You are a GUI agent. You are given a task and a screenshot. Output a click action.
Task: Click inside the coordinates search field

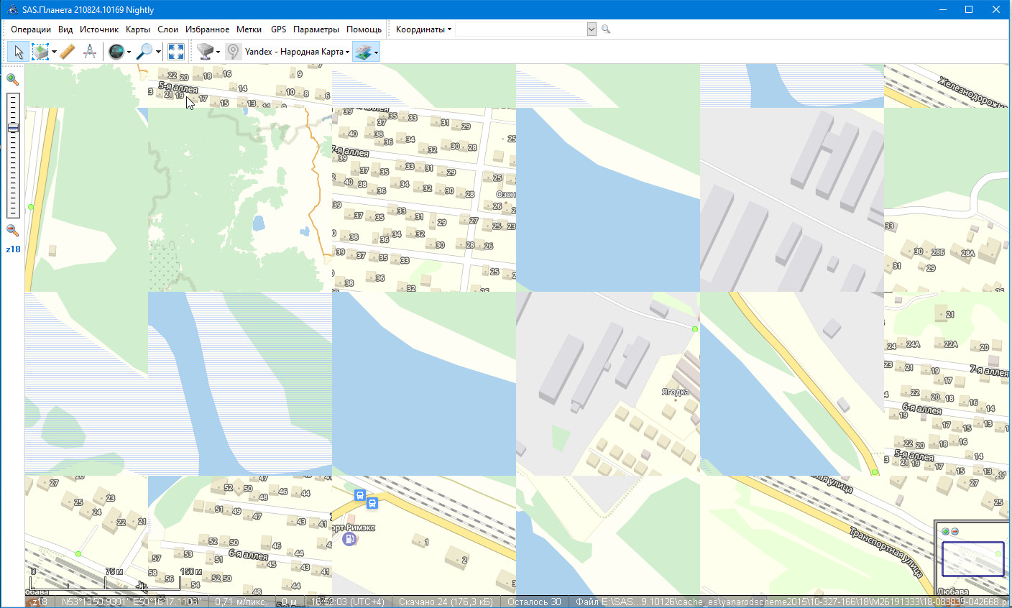[x=520, y=29]
